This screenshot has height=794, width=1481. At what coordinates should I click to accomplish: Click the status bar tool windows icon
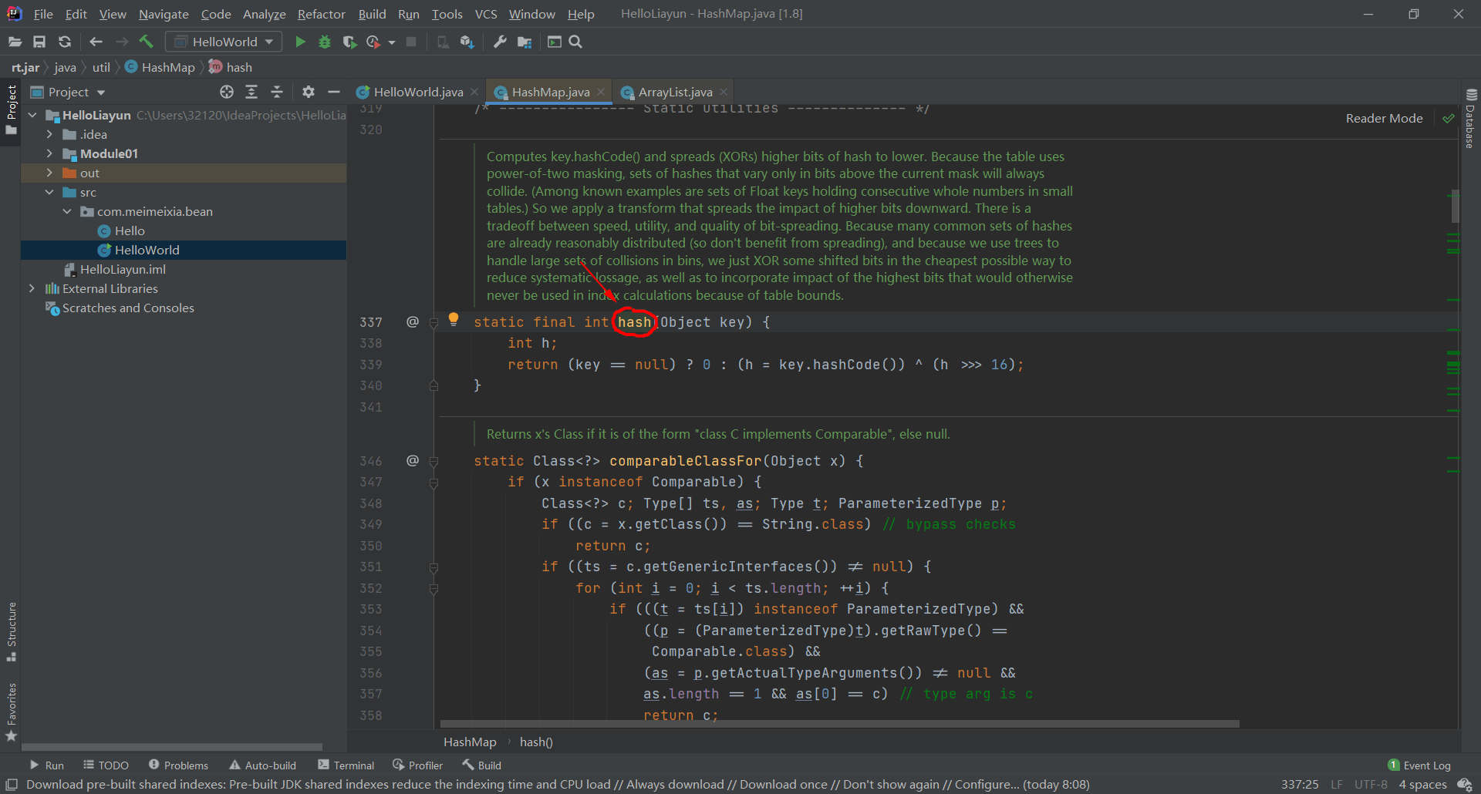coord(12,784)
